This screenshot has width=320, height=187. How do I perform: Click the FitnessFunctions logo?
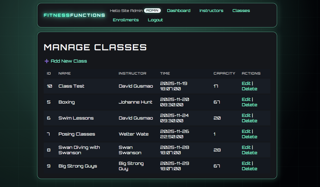coord(74,15)
